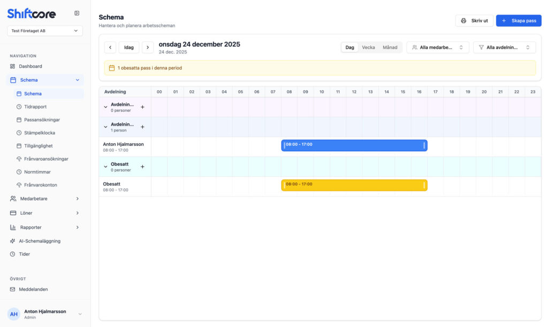Add shift in the Obesatt group
Viewport: 548px width, 327px height.
tap(142, 167)
